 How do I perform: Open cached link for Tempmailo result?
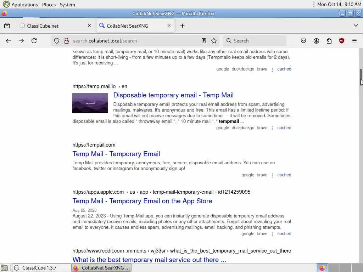point(284,69)
